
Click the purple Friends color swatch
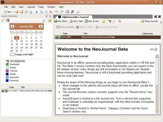point(7,71)
